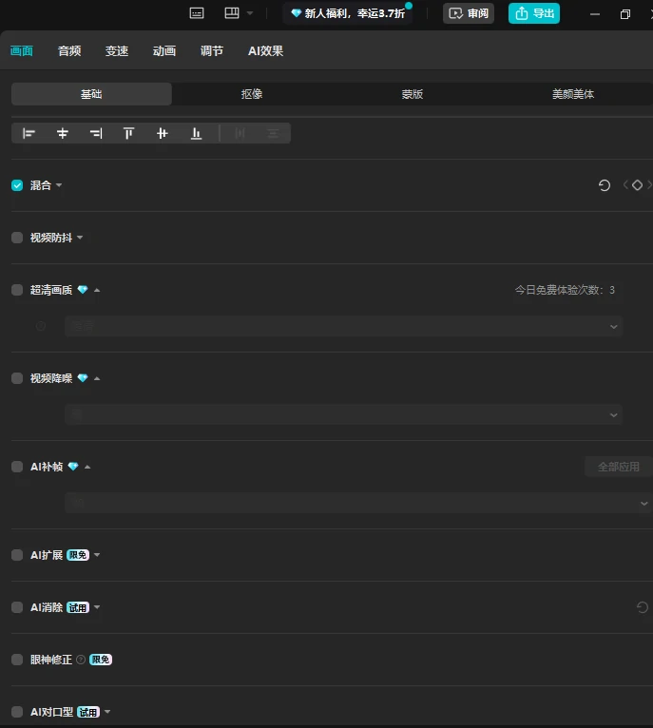Expand the 视频防抖 section arrow

pyautogui.click(x=80, y=238)
